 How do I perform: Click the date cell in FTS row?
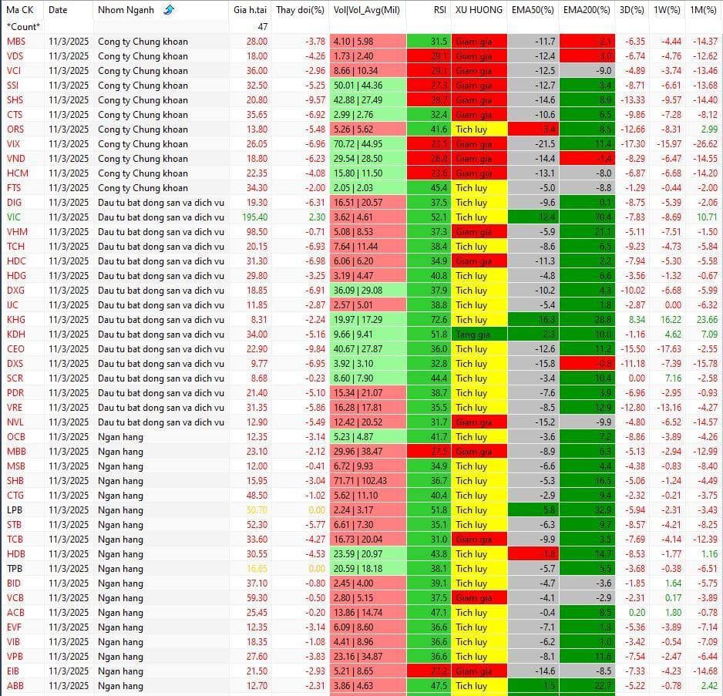69,188
